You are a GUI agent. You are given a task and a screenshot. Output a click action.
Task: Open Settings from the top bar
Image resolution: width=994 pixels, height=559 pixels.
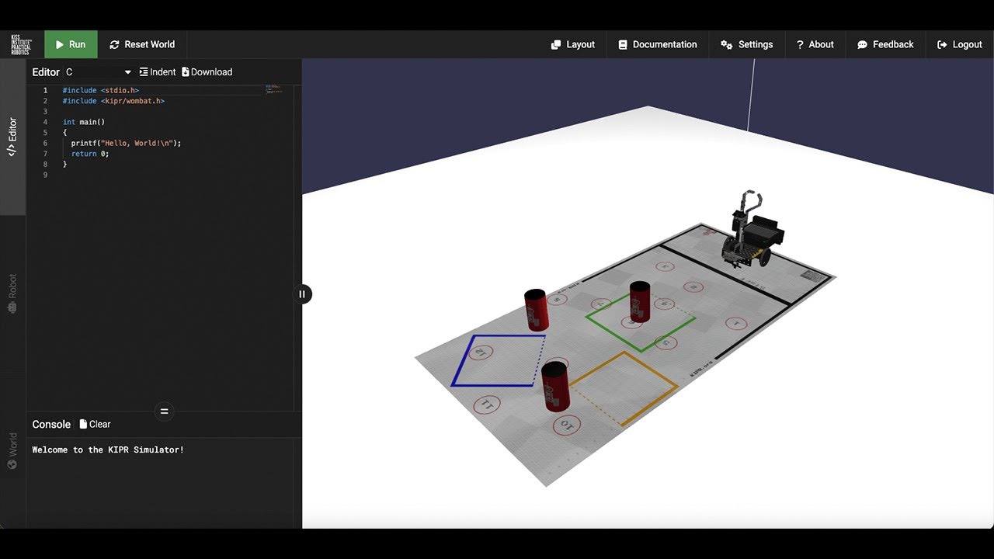click(x=746, y=44)
